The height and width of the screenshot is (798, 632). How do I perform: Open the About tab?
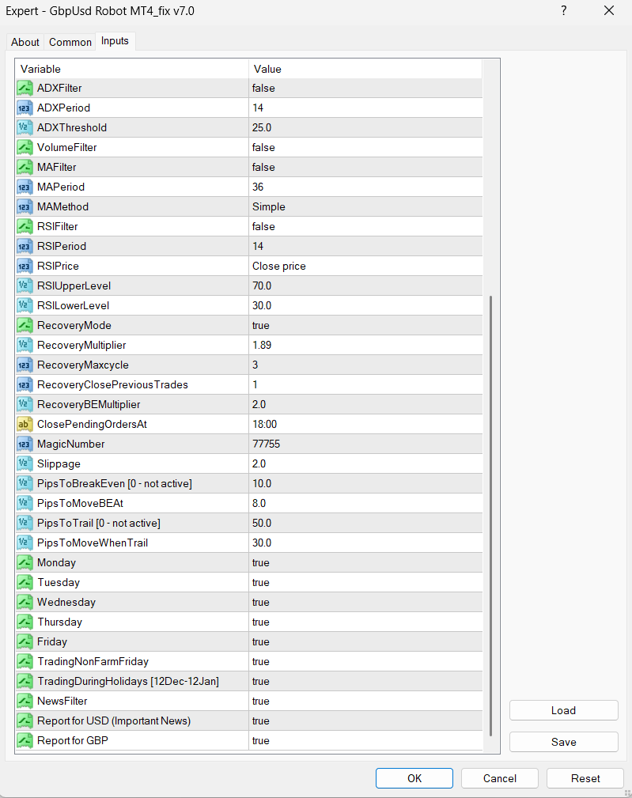coord(25,42)
